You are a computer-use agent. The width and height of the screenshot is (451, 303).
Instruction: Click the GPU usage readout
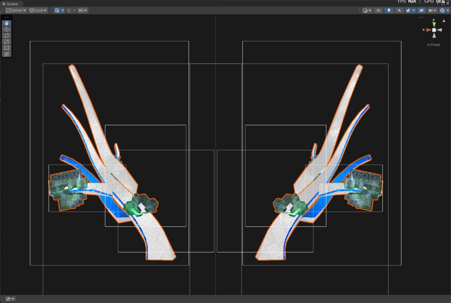[434, 1]
